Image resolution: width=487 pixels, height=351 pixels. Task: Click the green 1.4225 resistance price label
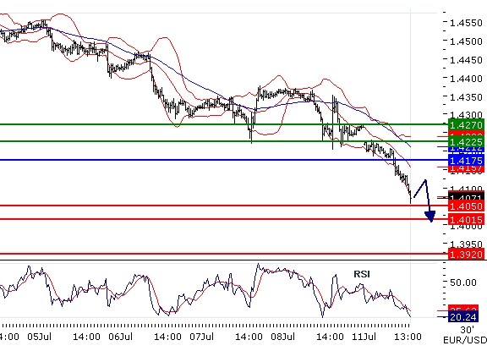click(x=466, y=141)
